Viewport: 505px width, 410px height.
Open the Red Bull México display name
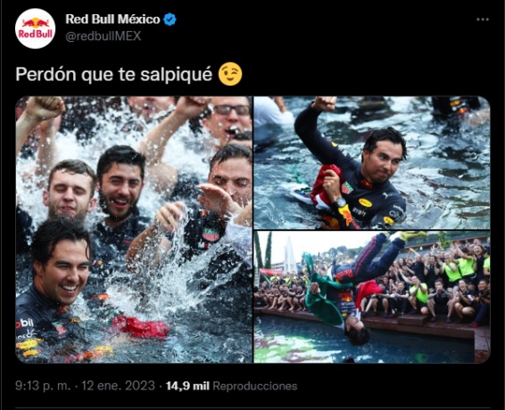[112, 20]
